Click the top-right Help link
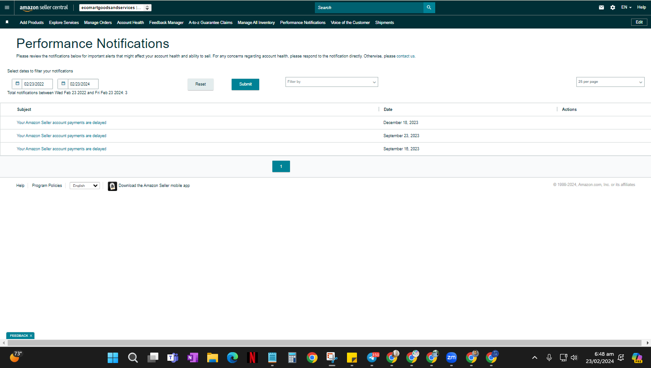Viewport: 651px width, 368px height. (641, 8)
